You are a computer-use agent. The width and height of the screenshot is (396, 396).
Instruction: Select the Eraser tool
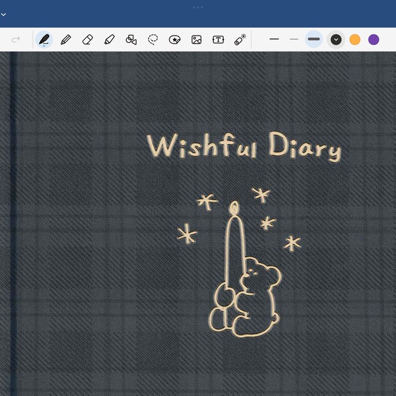[x=88, y=40]
